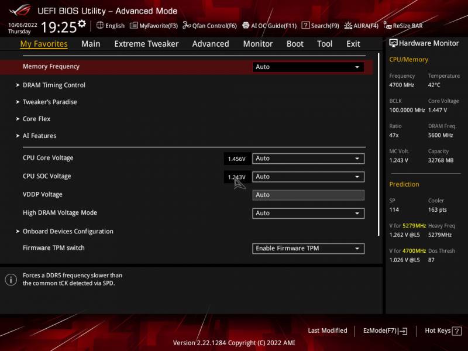This screenshot has height=351, width=468.
Task: Open High DRAM Voltage Mode dropdown
Action: pyautogui.click(x=308, y=213)
